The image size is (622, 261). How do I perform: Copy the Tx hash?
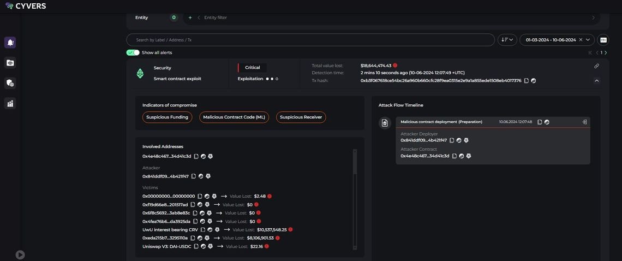pyautogui.click(x=526, y=81)
